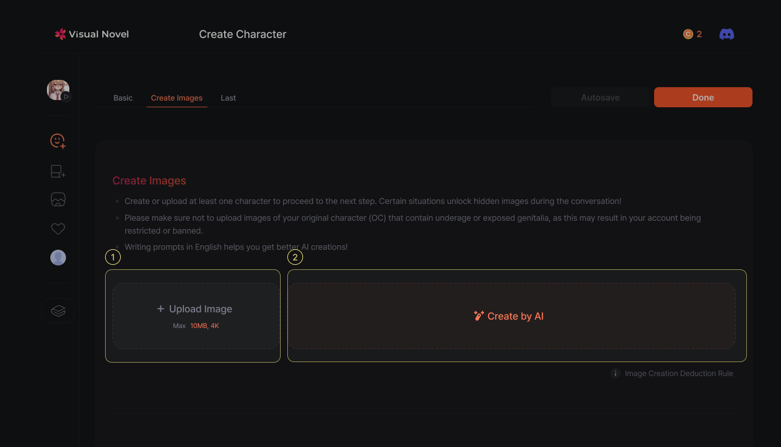
Task: Open favorites via the heart icon
Action: pos(58,229)
